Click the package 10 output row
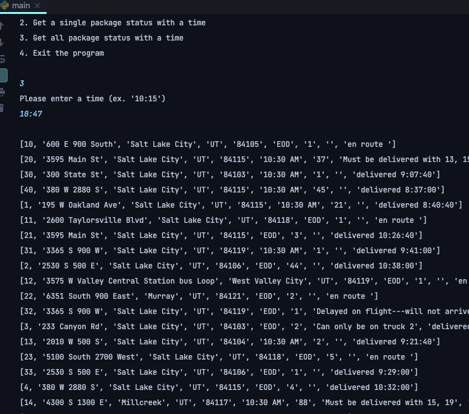This screenshot has width=469, height=414. 208,144
